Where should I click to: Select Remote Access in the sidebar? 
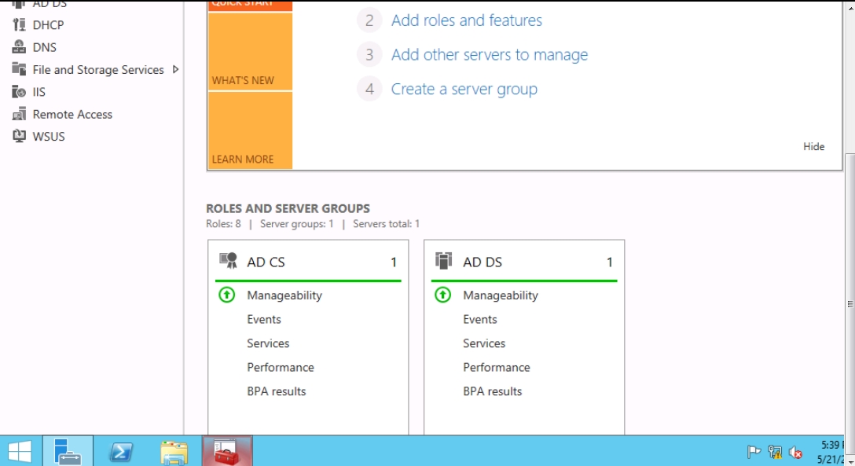tap(72, 114)
